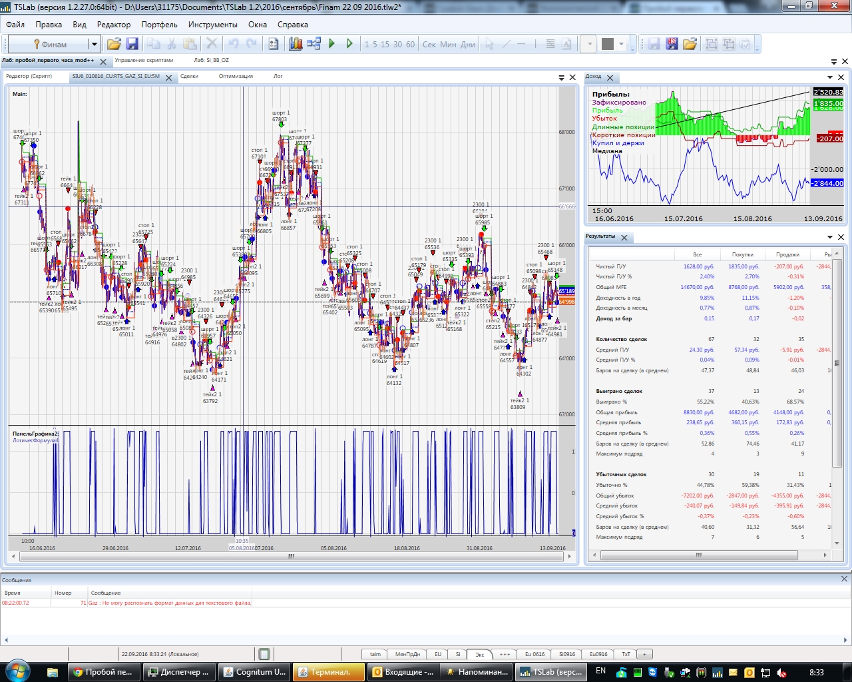Open the Управление скриптами tab
The image size is (852, 682).
tap(144, 61)
